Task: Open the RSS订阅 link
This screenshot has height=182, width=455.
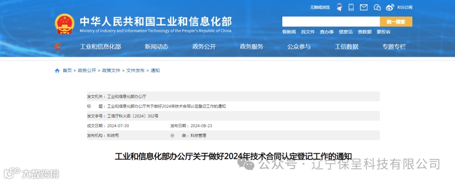Action: point(404,8)
